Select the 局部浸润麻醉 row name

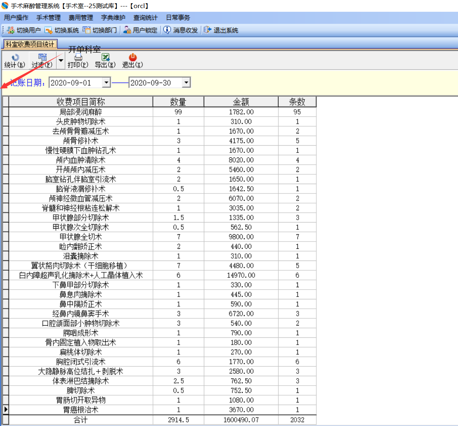[x=81, y=112]
